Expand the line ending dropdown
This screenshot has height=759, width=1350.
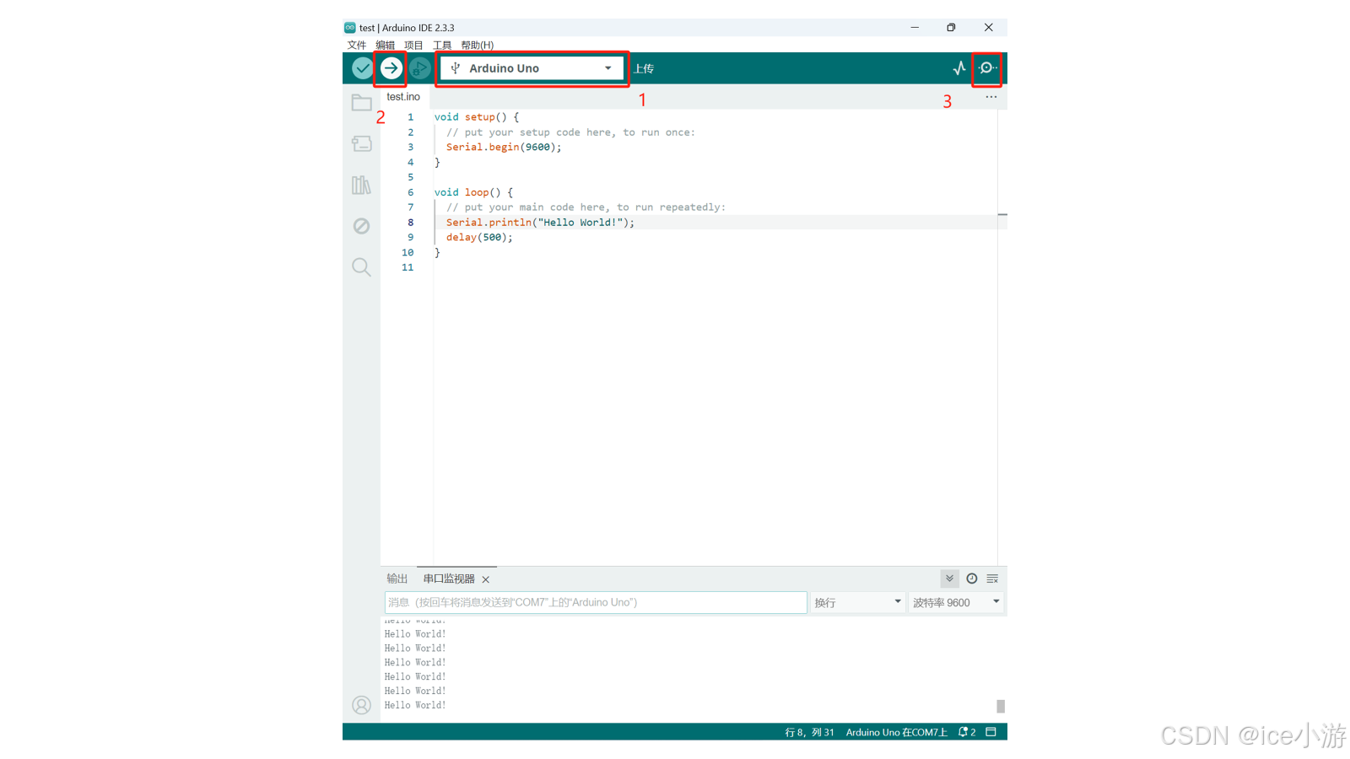857,602
